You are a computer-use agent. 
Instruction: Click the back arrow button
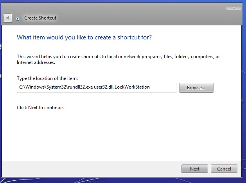(7, 18)
